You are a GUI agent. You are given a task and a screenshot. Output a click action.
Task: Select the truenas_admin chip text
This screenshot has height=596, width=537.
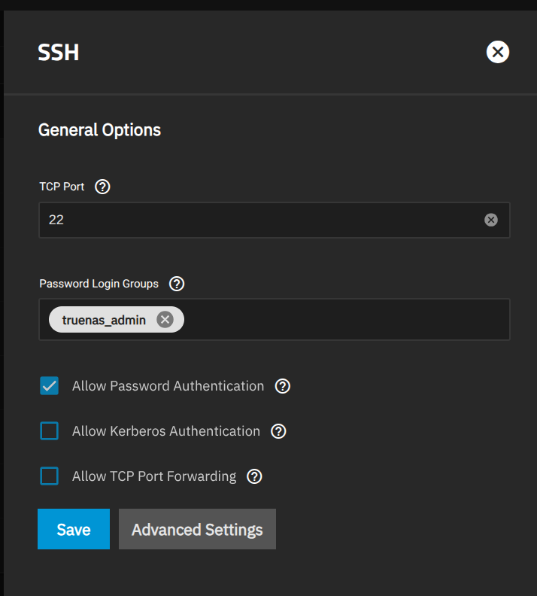[104, 320]
